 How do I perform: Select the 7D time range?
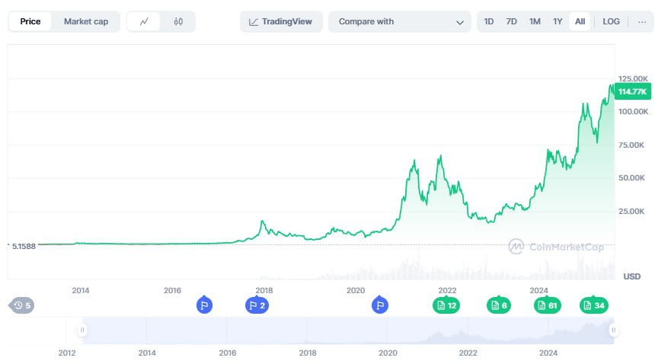pos(512,21)
